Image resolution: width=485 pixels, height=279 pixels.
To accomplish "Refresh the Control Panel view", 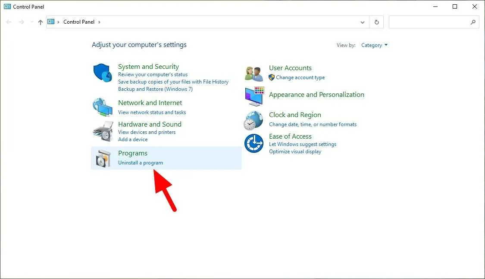I will pyautogui.click(x=376, y=22).
